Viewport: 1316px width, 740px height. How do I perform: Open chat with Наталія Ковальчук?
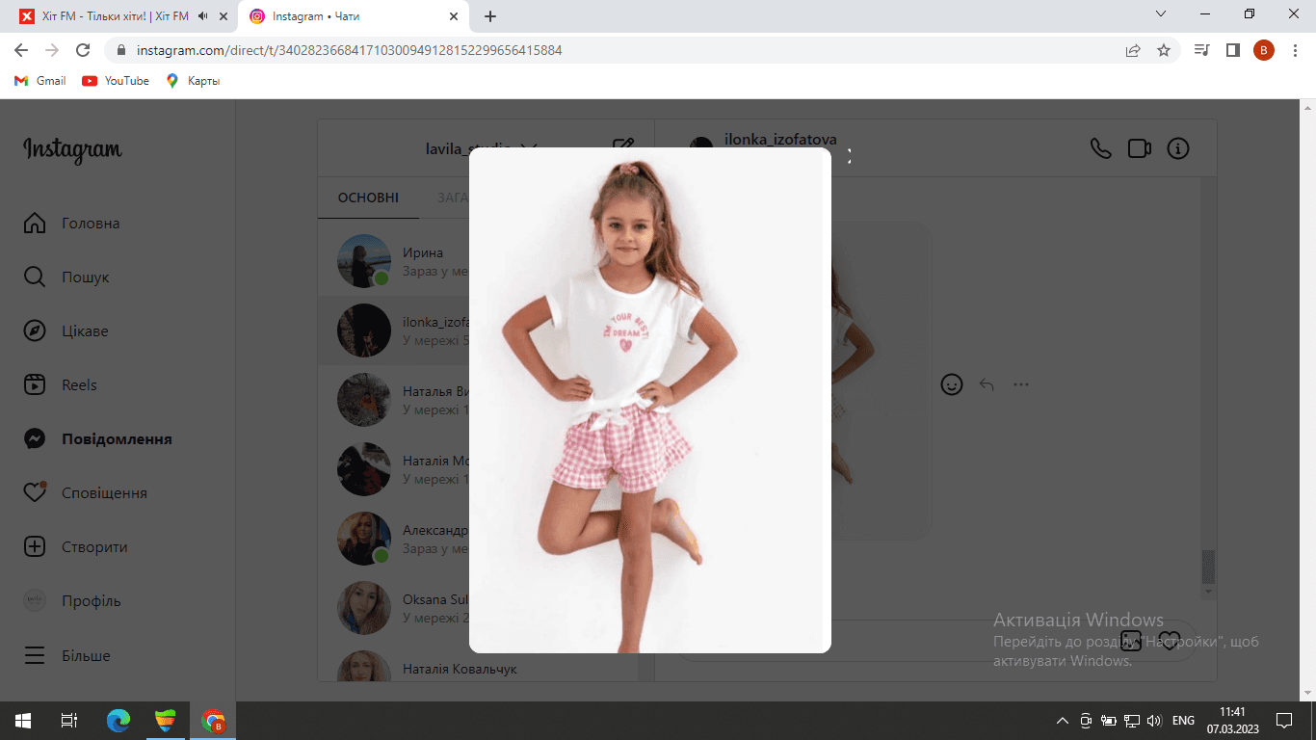(479, 668)
